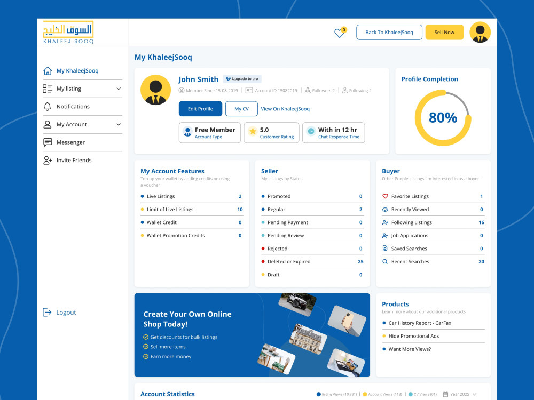Viewport: 534px width, 400px height.
Task: Click the Messenger chat icon
Action: (x=48, y=142)
